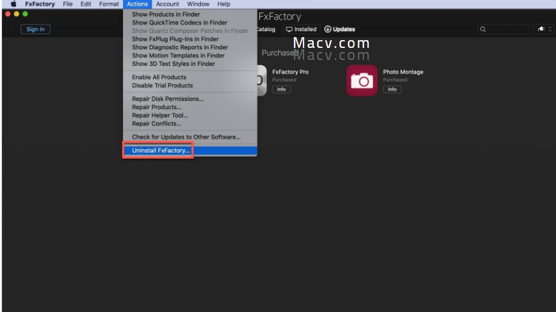Viewport: 556px width, 312px height.
Task: Open the Account menu
Action: (x=167, y=4)
